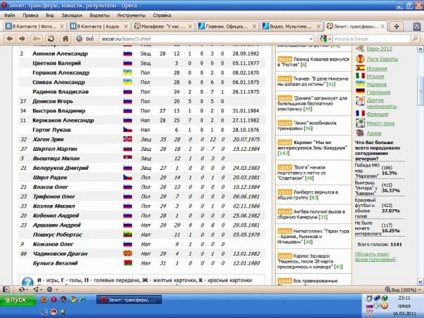Viewport: 424px width, 318px height.
Task: Go to the Home page icon
Action: (65, 39)
